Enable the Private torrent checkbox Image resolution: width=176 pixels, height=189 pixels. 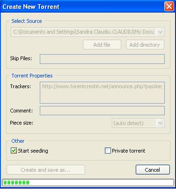click(x=108, y=151)
